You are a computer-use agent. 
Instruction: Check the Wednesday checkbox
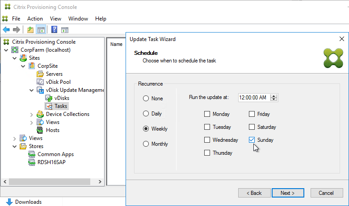coord(207,140)
